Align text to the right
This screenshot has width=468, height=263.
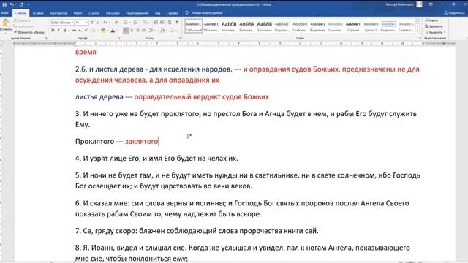[137, 31]
